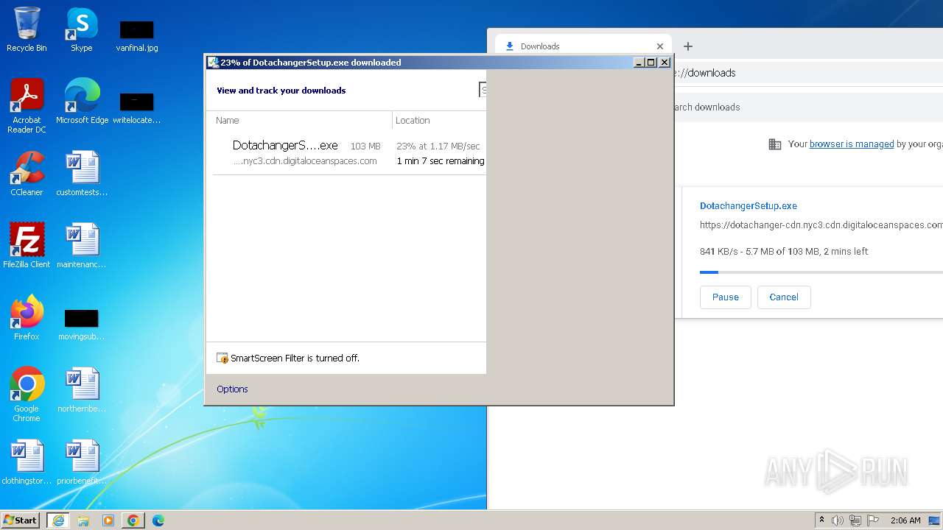The height and width of the screenshot is (530, 943).
Task: Click the Internet Explorer taskbar icon
Action: pos(58,520)
